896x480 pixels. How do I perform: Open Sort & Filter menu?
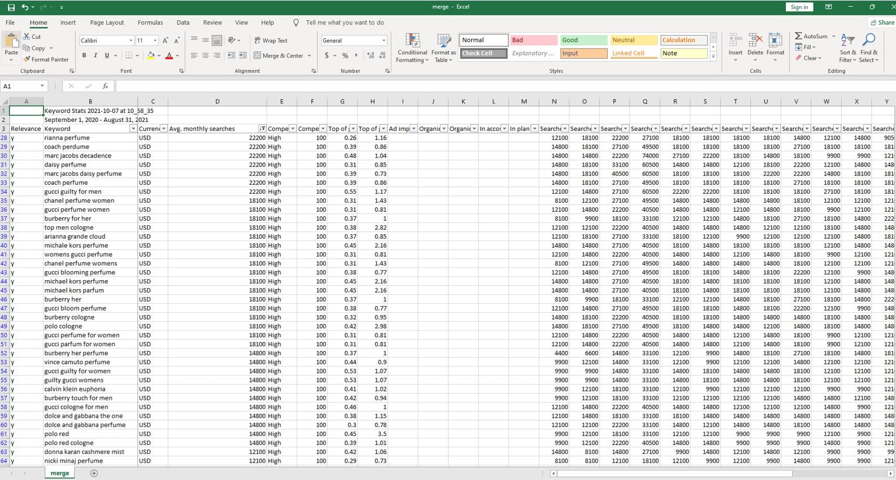click(847, 47)
